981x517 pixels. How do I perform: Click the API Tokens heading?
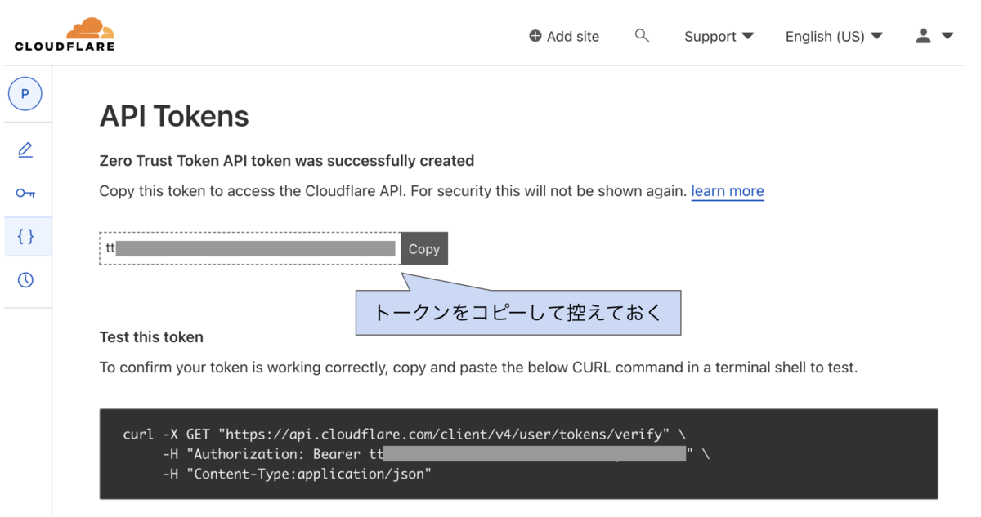174,116
